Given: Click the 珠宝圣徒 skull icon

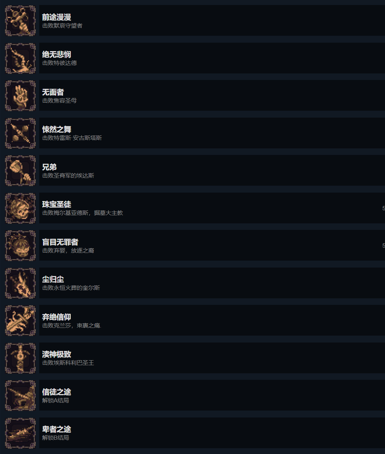Looking at the screenshot, I should coord(20,208).
